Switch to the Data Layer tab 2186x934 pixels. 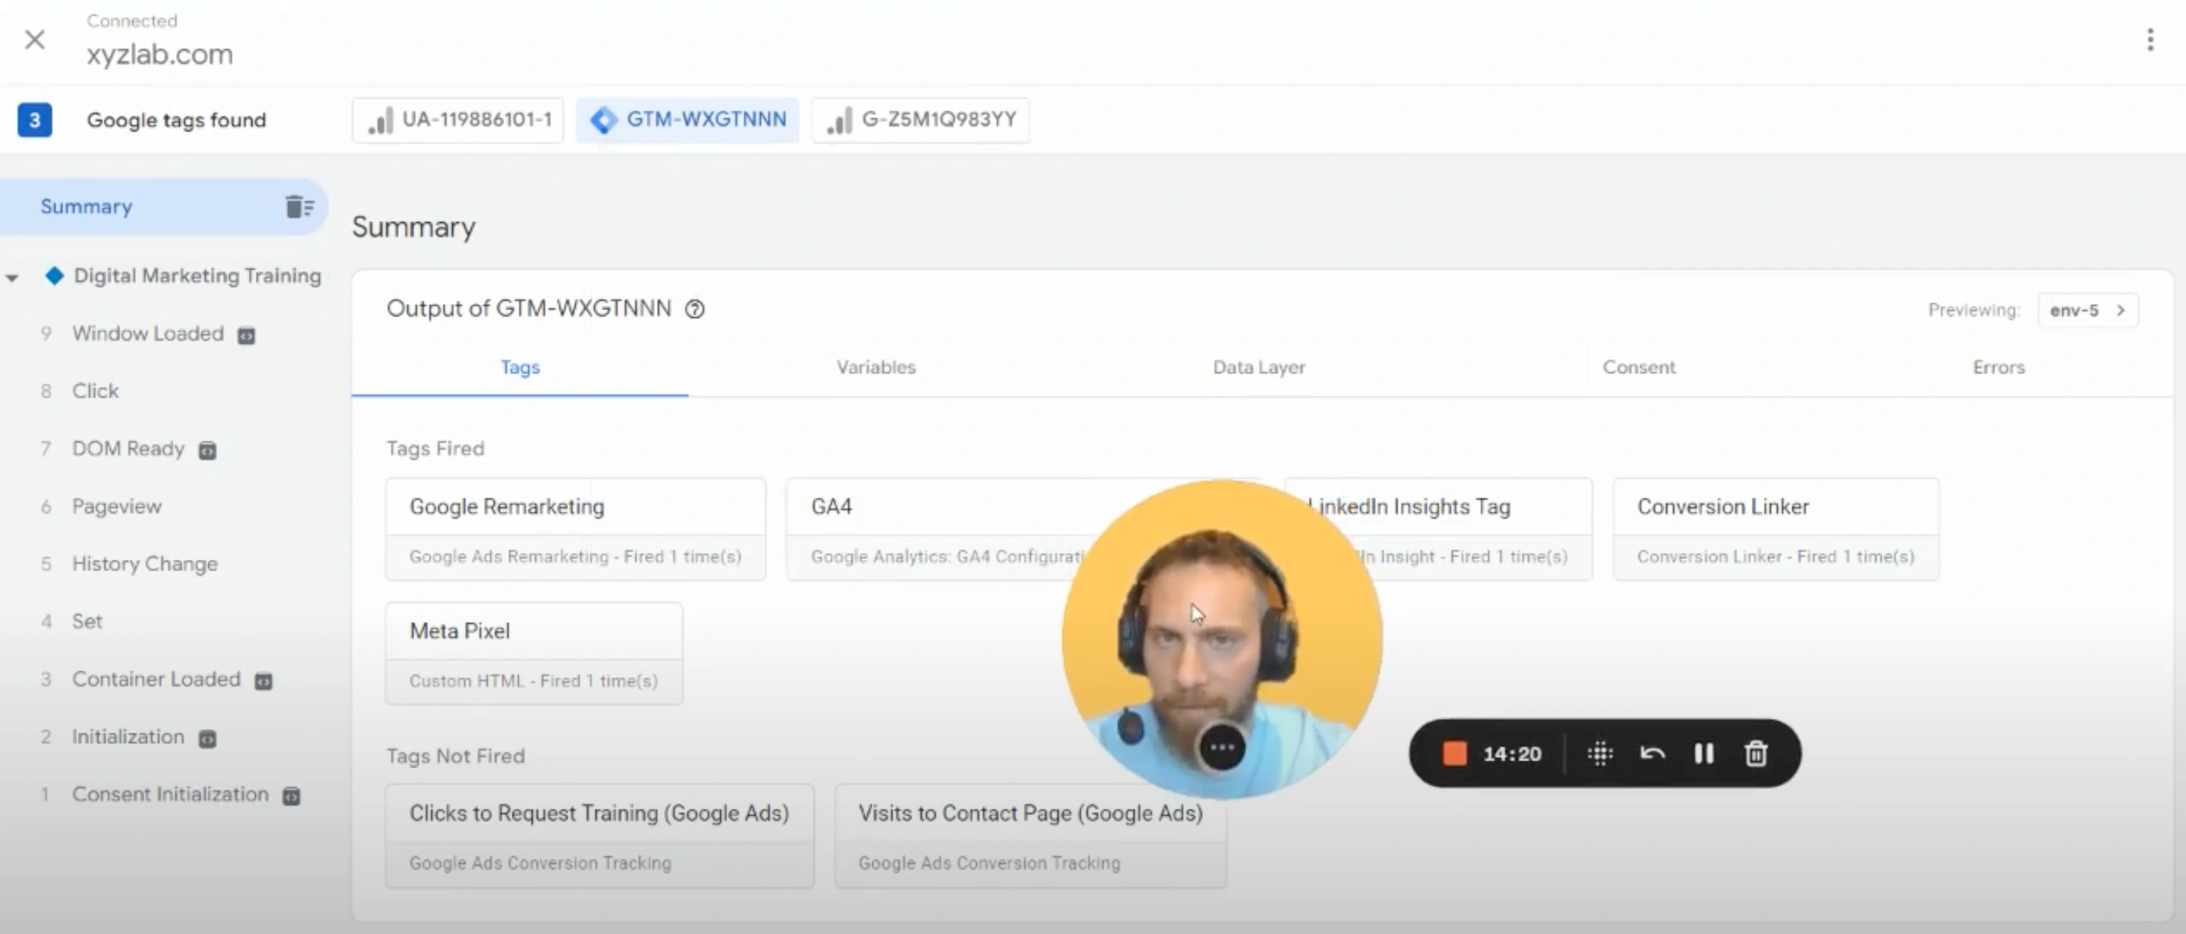(x=1258, y=367)
